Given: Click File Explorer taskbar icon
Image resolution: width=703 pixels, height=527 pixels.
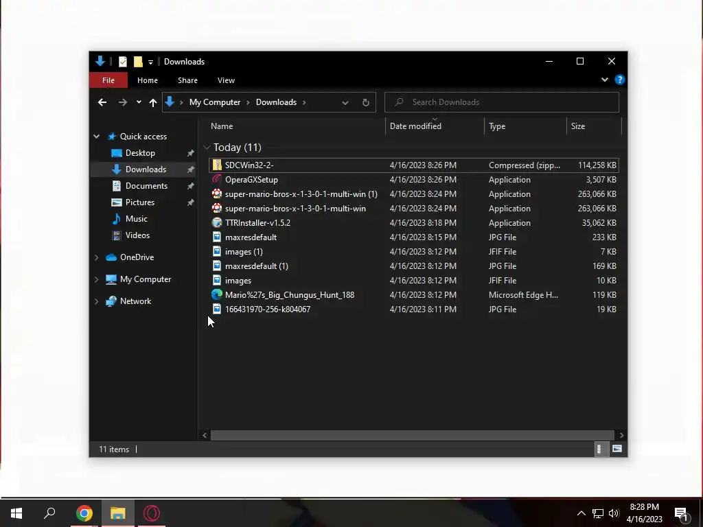Looking at the screenshot, I should (x=118, y=513).
